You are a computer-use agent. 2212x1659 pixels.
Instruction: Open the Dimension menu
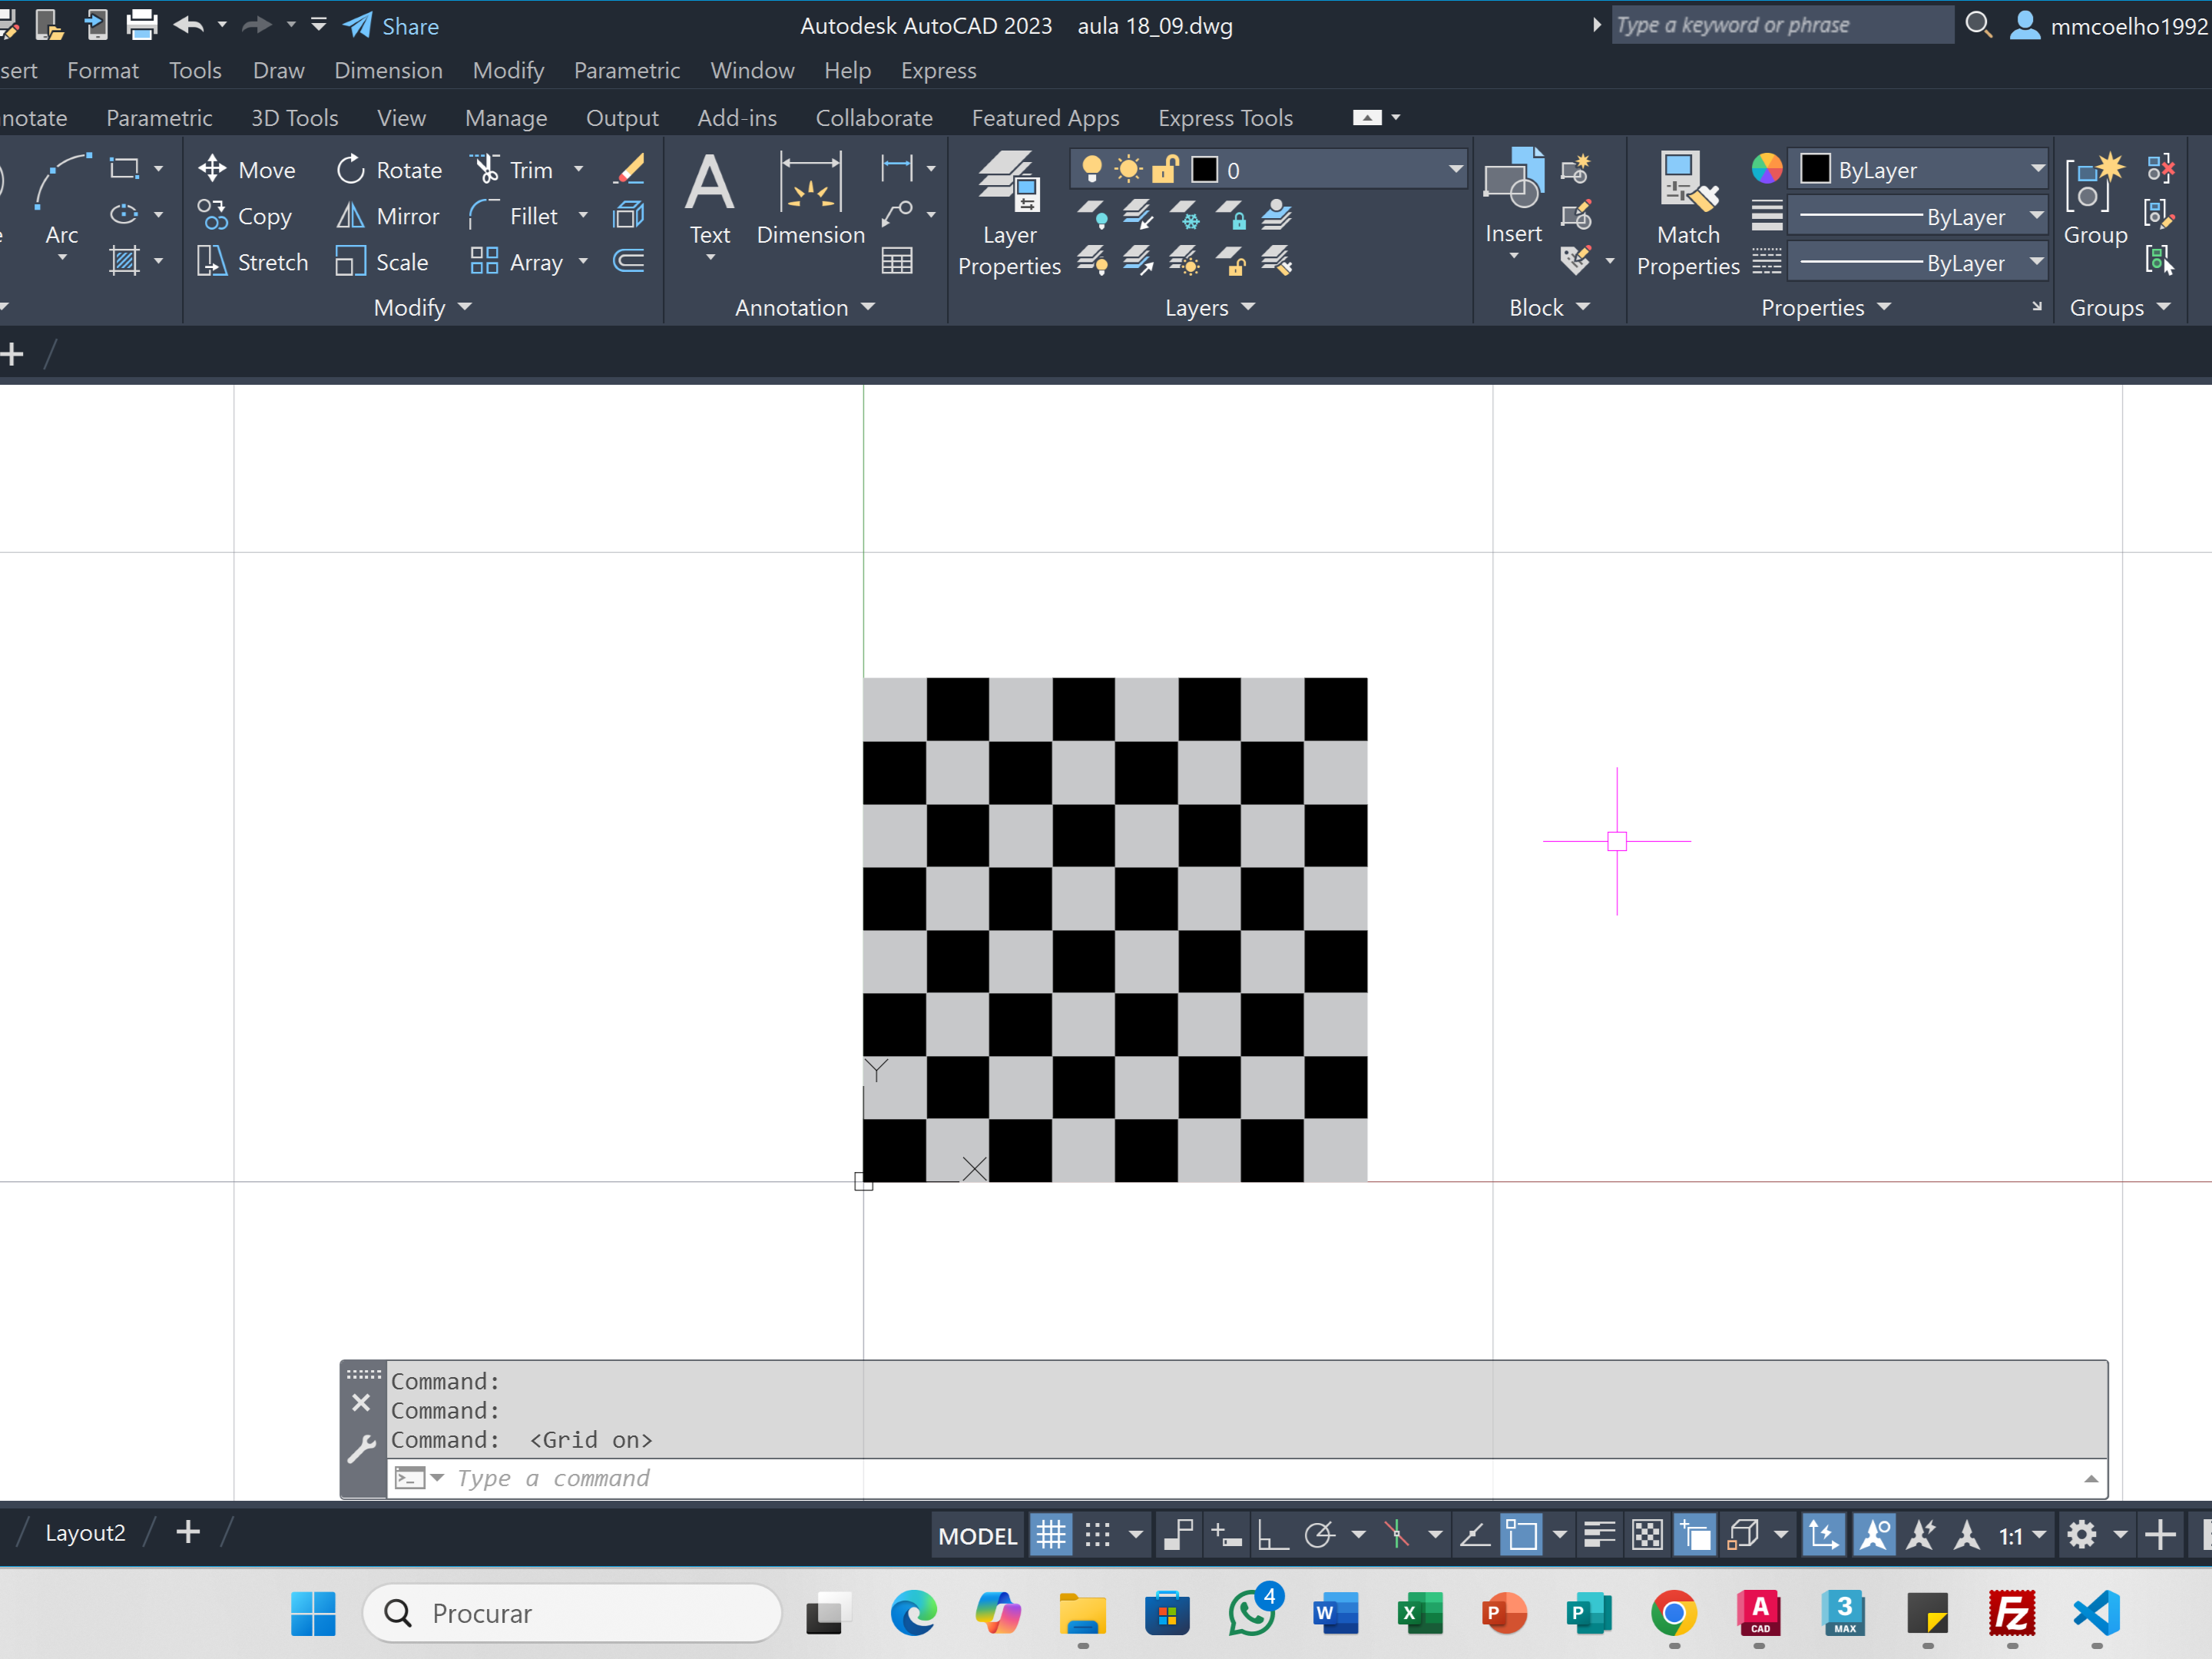(x=388, y=71)
